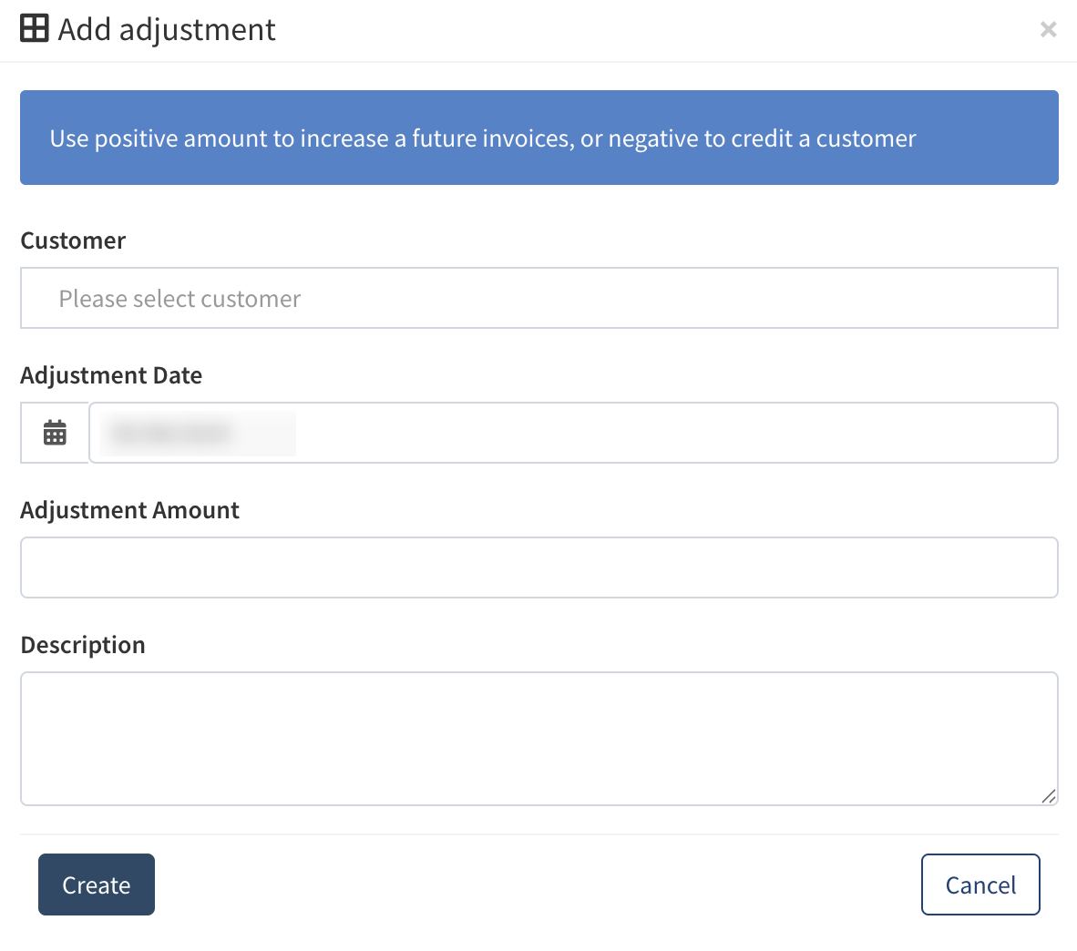The height and width of the screenshot is (951, 1077).
Task: Click inside the Description text area
Action: 538,738
